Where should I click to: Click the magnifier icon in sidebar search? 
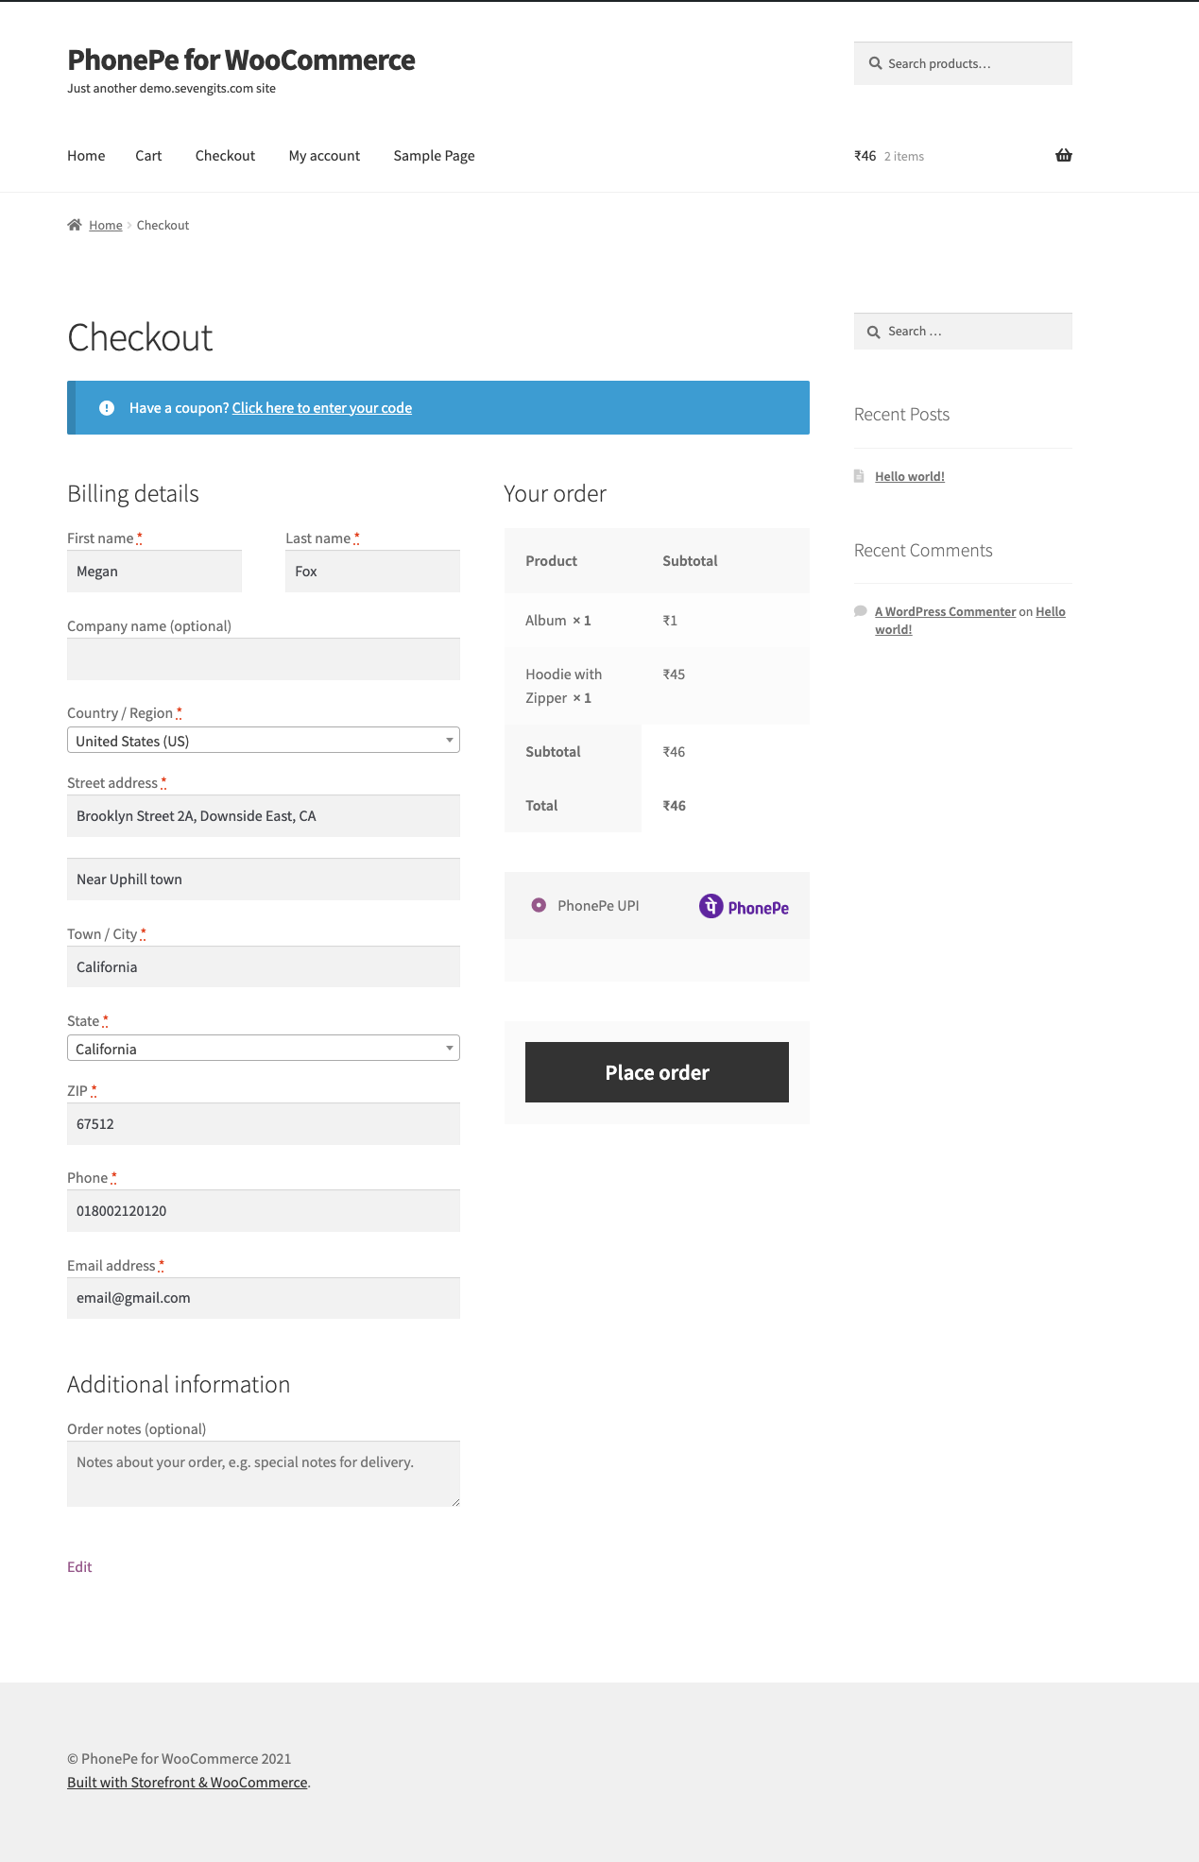(873, 332)
